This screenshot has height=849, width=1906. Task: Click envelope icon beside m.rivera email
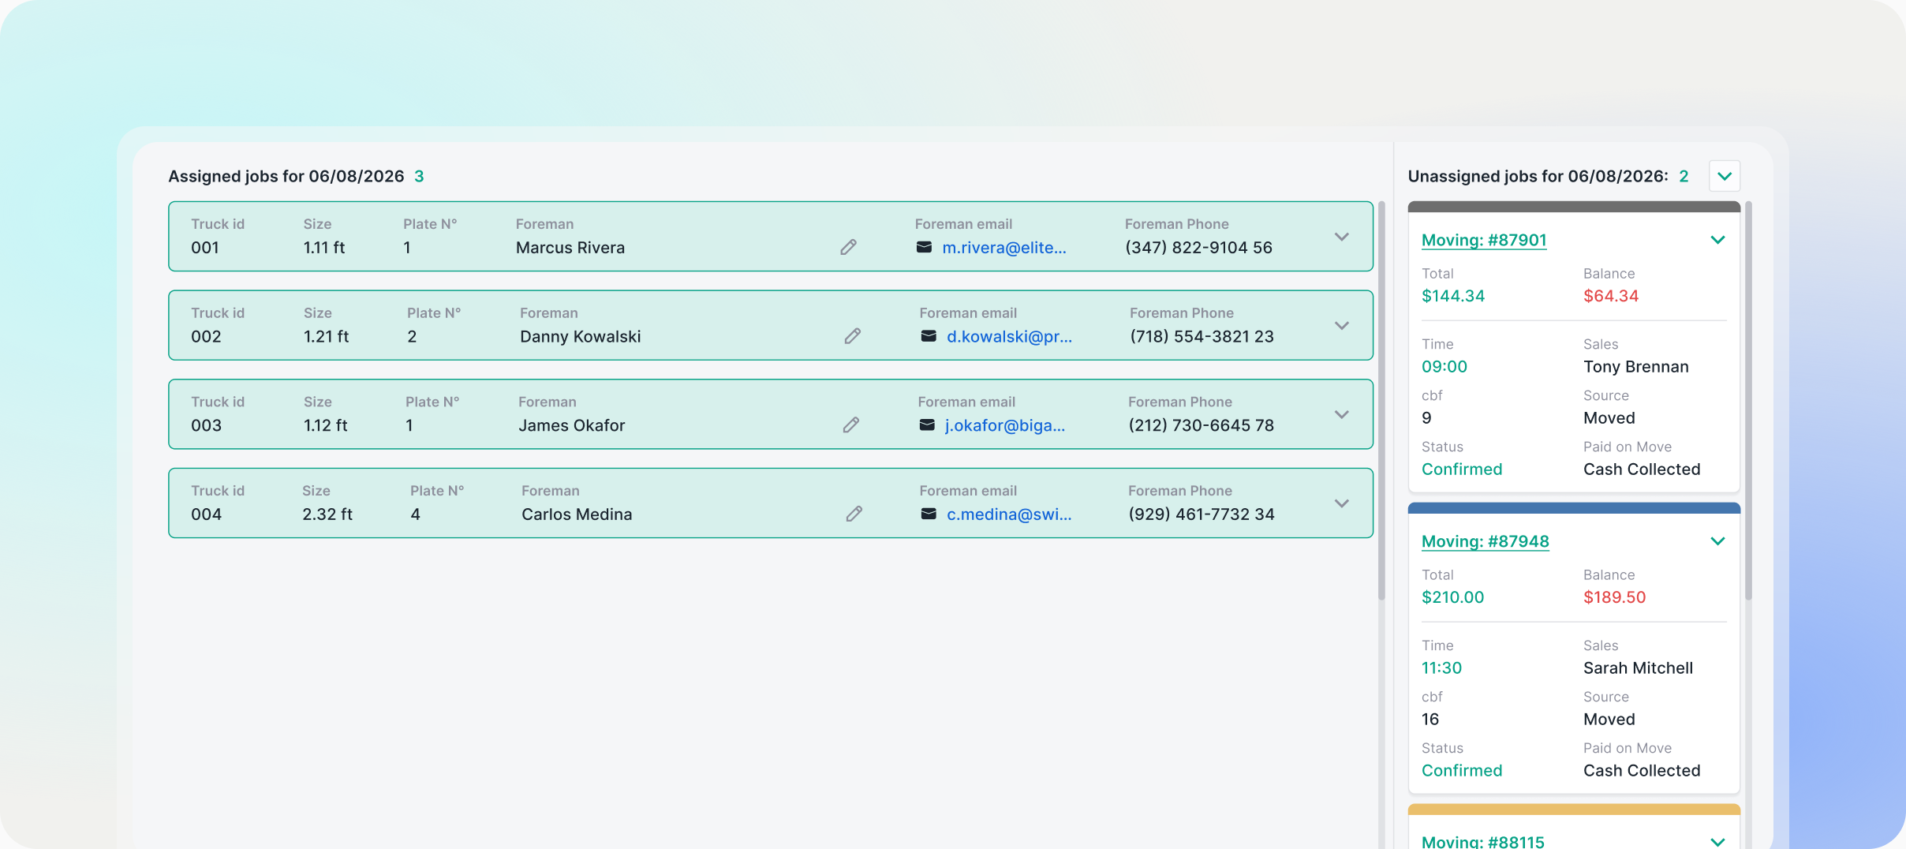924,247
